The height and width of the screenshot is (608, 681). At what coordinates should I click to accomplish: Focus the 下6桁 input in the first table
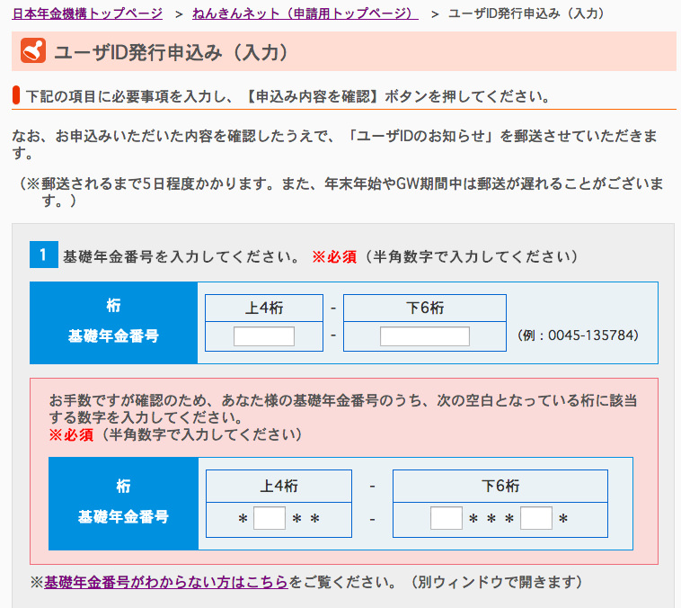pyautogui.click(x=424, y=336)
